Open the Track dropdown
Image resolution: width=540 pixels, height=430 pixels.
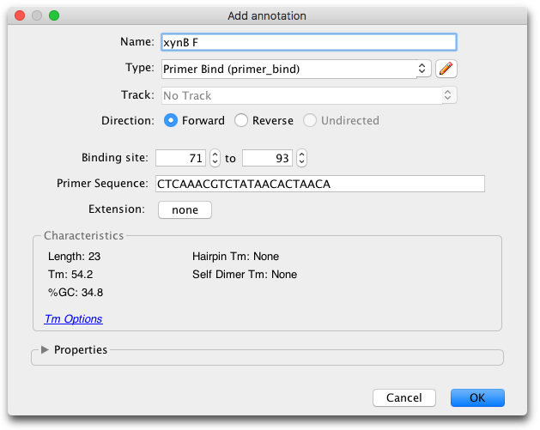[309, 95]
